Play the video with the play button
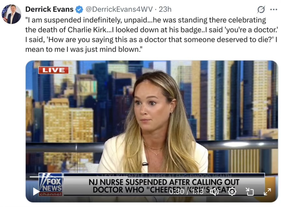Image resolution: width=281 pixels, height=207 pixels. tap(37, 192)
